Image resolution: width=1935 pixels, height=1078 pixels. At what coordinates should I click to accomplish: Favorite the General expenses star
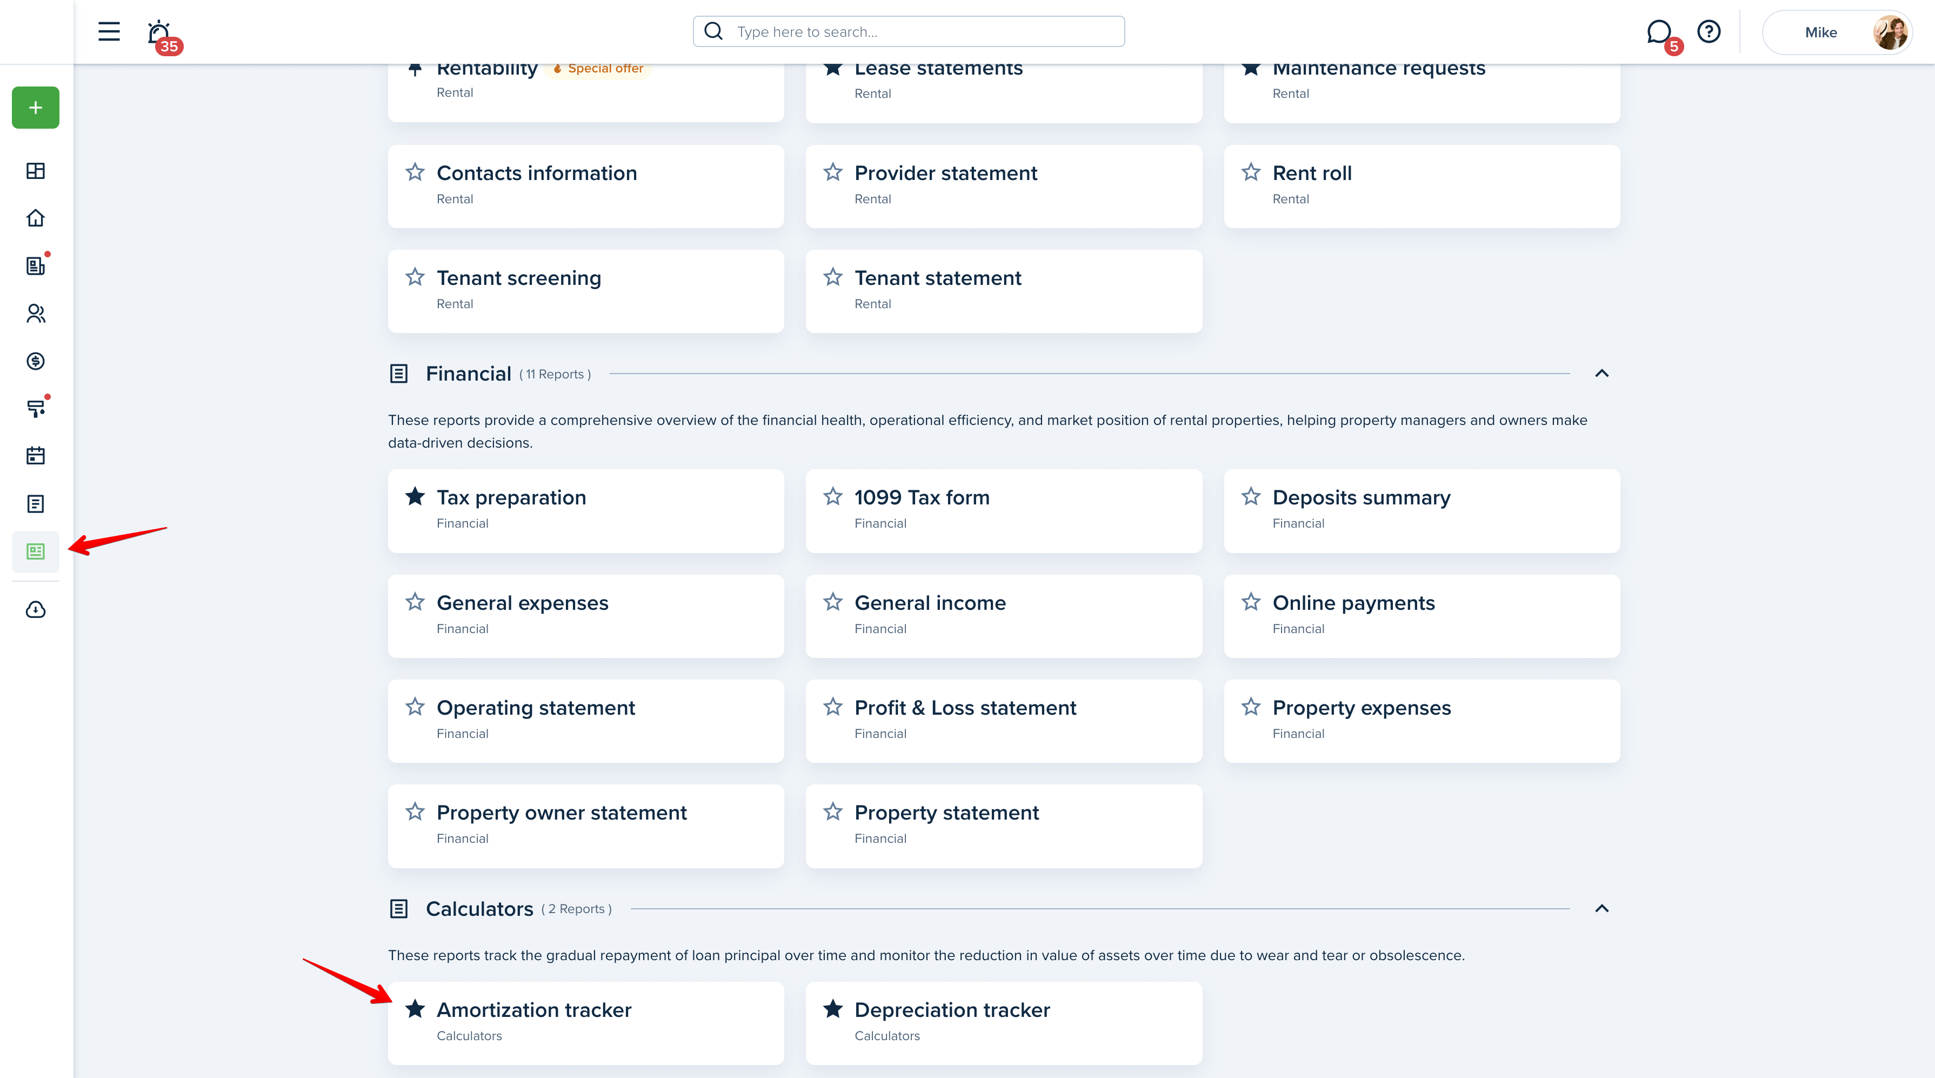[x=415, y=602]
